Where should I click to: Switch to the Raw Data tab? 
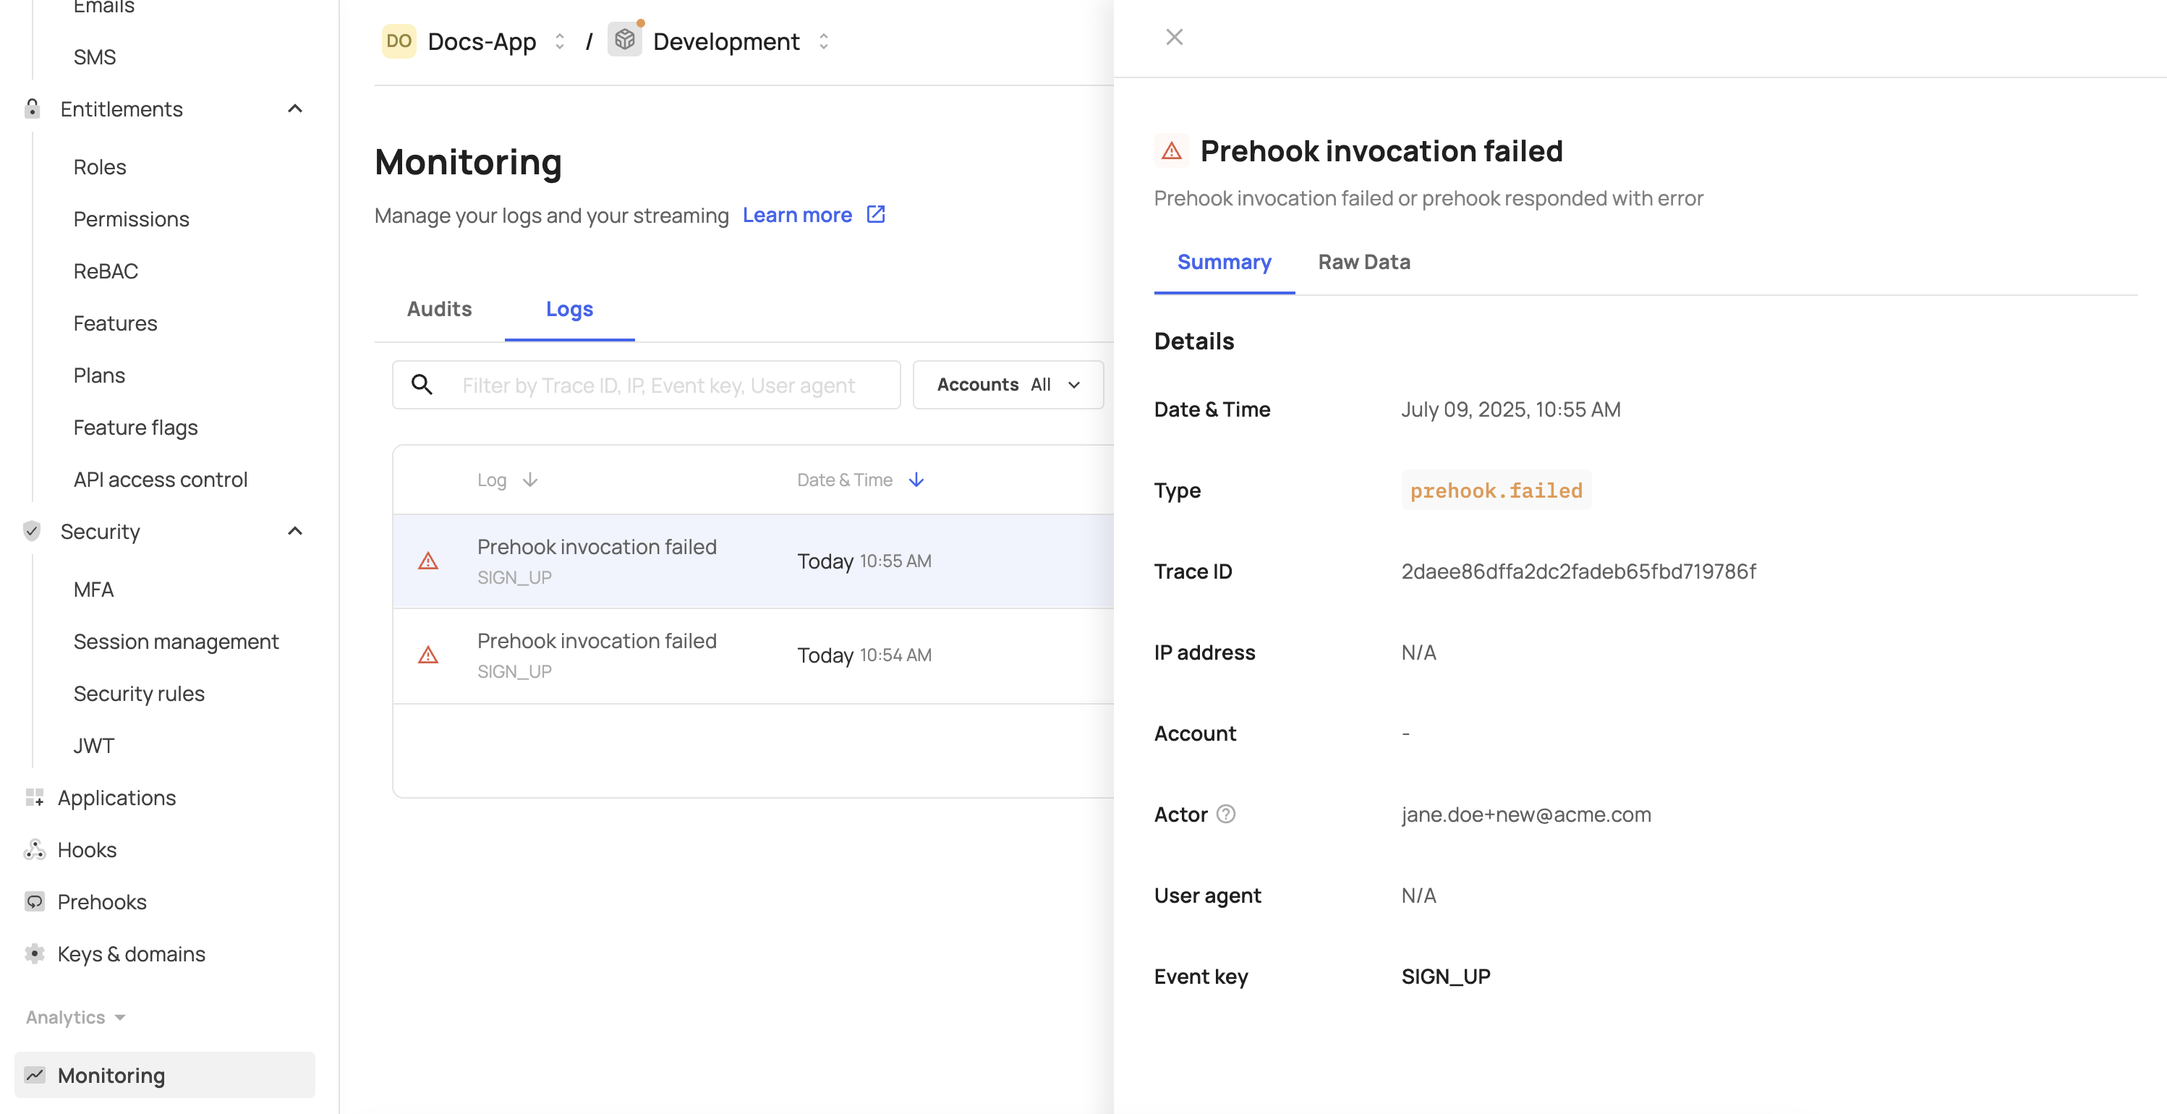[1363, 262]
